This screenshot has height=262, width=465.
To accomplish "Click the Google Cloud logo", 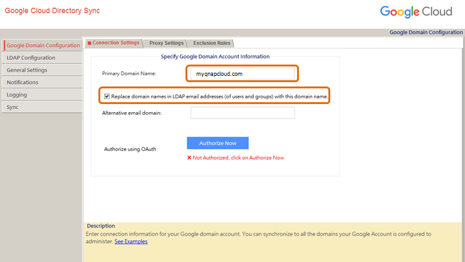I will 416,11.
